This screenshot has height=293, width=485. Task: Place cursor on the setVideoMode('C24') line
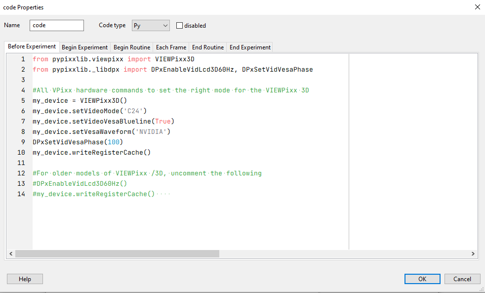(x=89, y=111)
